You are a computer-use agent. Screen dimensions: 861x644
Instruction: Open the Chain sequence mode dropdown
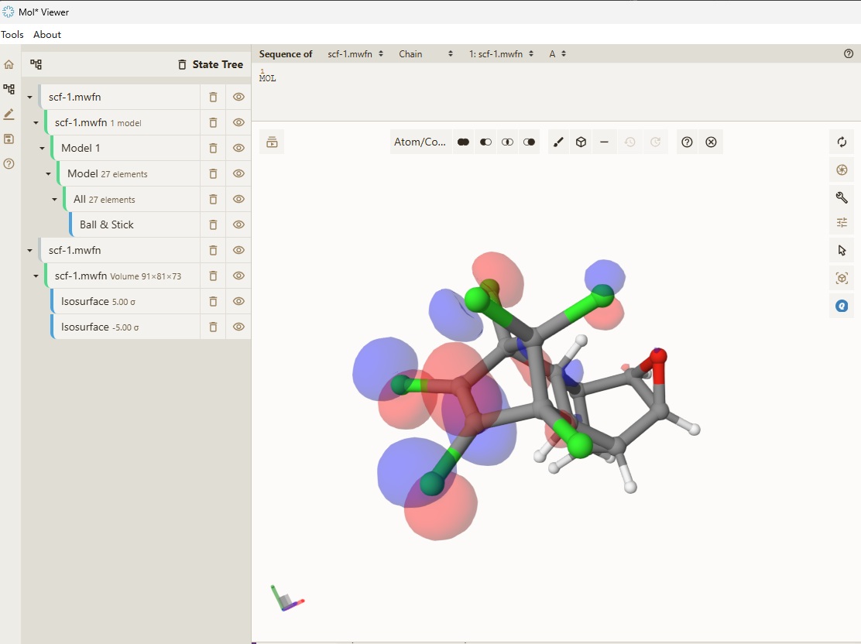(425, 54)
